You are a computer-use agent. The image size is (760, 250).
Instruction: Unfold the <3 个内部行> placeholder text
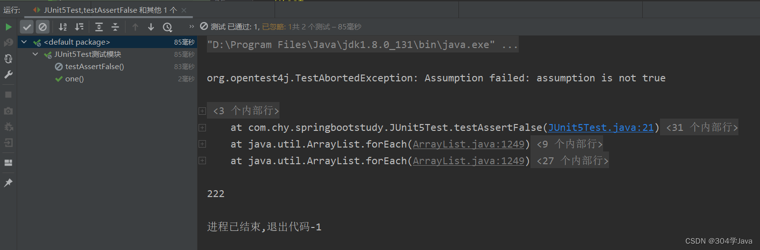[x=244, y=111]
